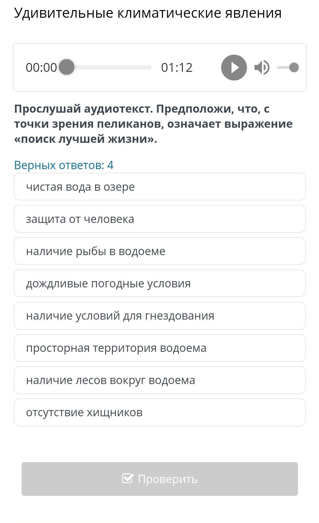The width and height of the screenshot is (319, 523).
Task: Tick 'дождливые погодные условия' answer
Action: coord(159,284)
